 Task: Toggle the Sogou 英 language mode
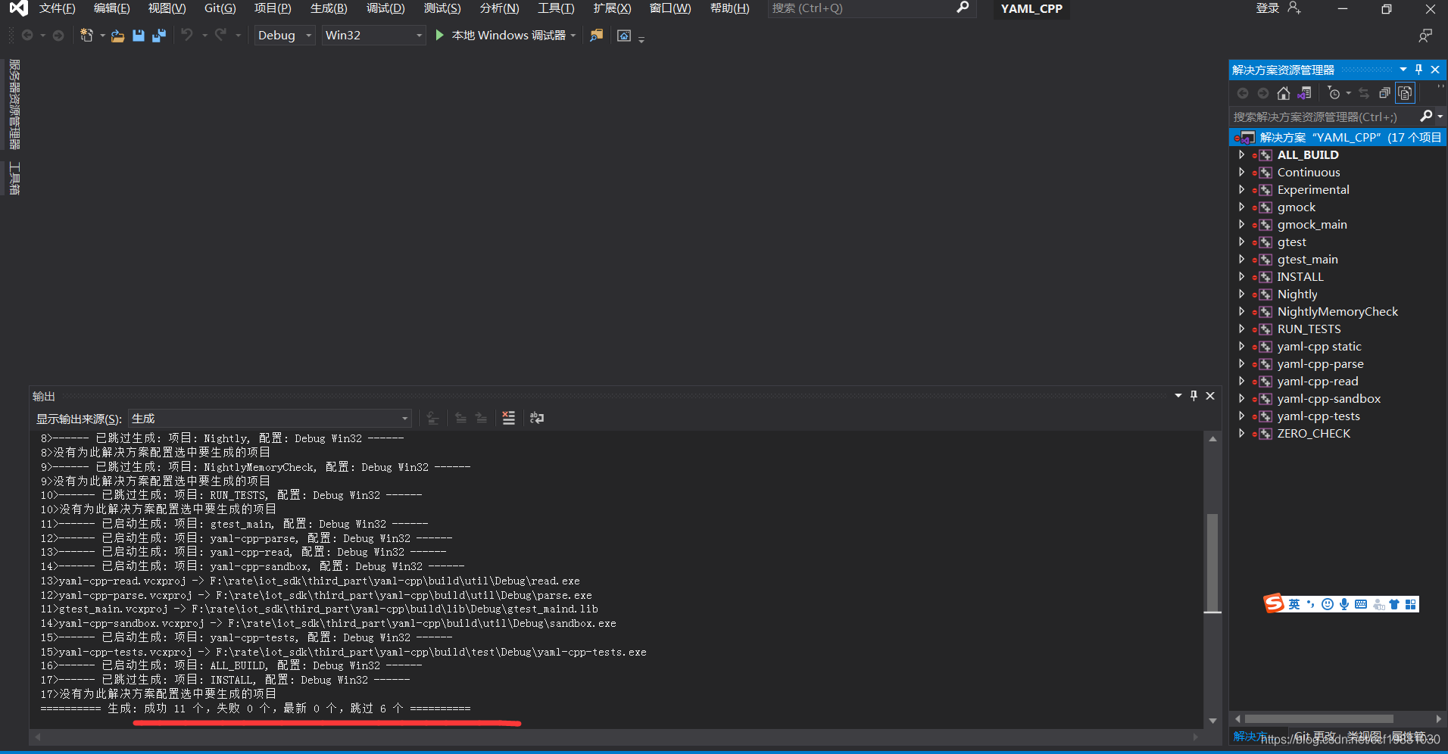tap(1294, 604)
